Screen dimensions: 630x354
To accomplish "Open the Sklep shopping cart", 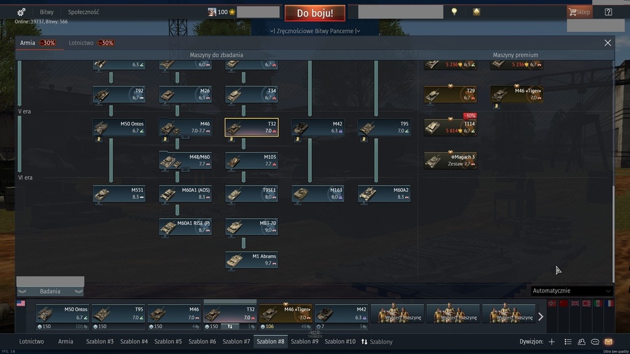I will click(x=580, y=12).
